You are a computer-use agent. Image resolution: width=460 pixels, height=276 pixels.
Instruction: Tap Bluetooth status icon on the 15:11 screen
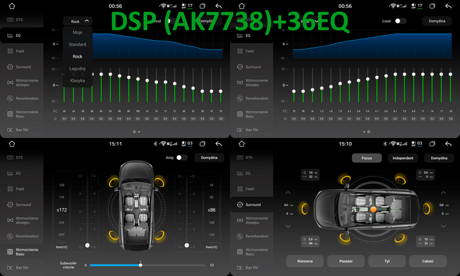tap(155, 144)
